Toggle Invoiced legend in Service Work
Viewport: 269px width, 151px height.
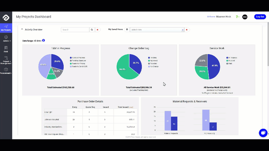pyautogui.click(x=231, y=60)
